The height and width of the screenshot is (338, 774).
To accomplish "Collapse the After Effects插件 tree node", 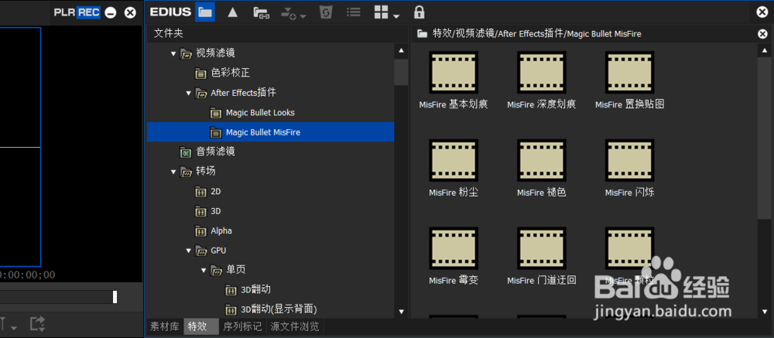I will coord(188,93).
